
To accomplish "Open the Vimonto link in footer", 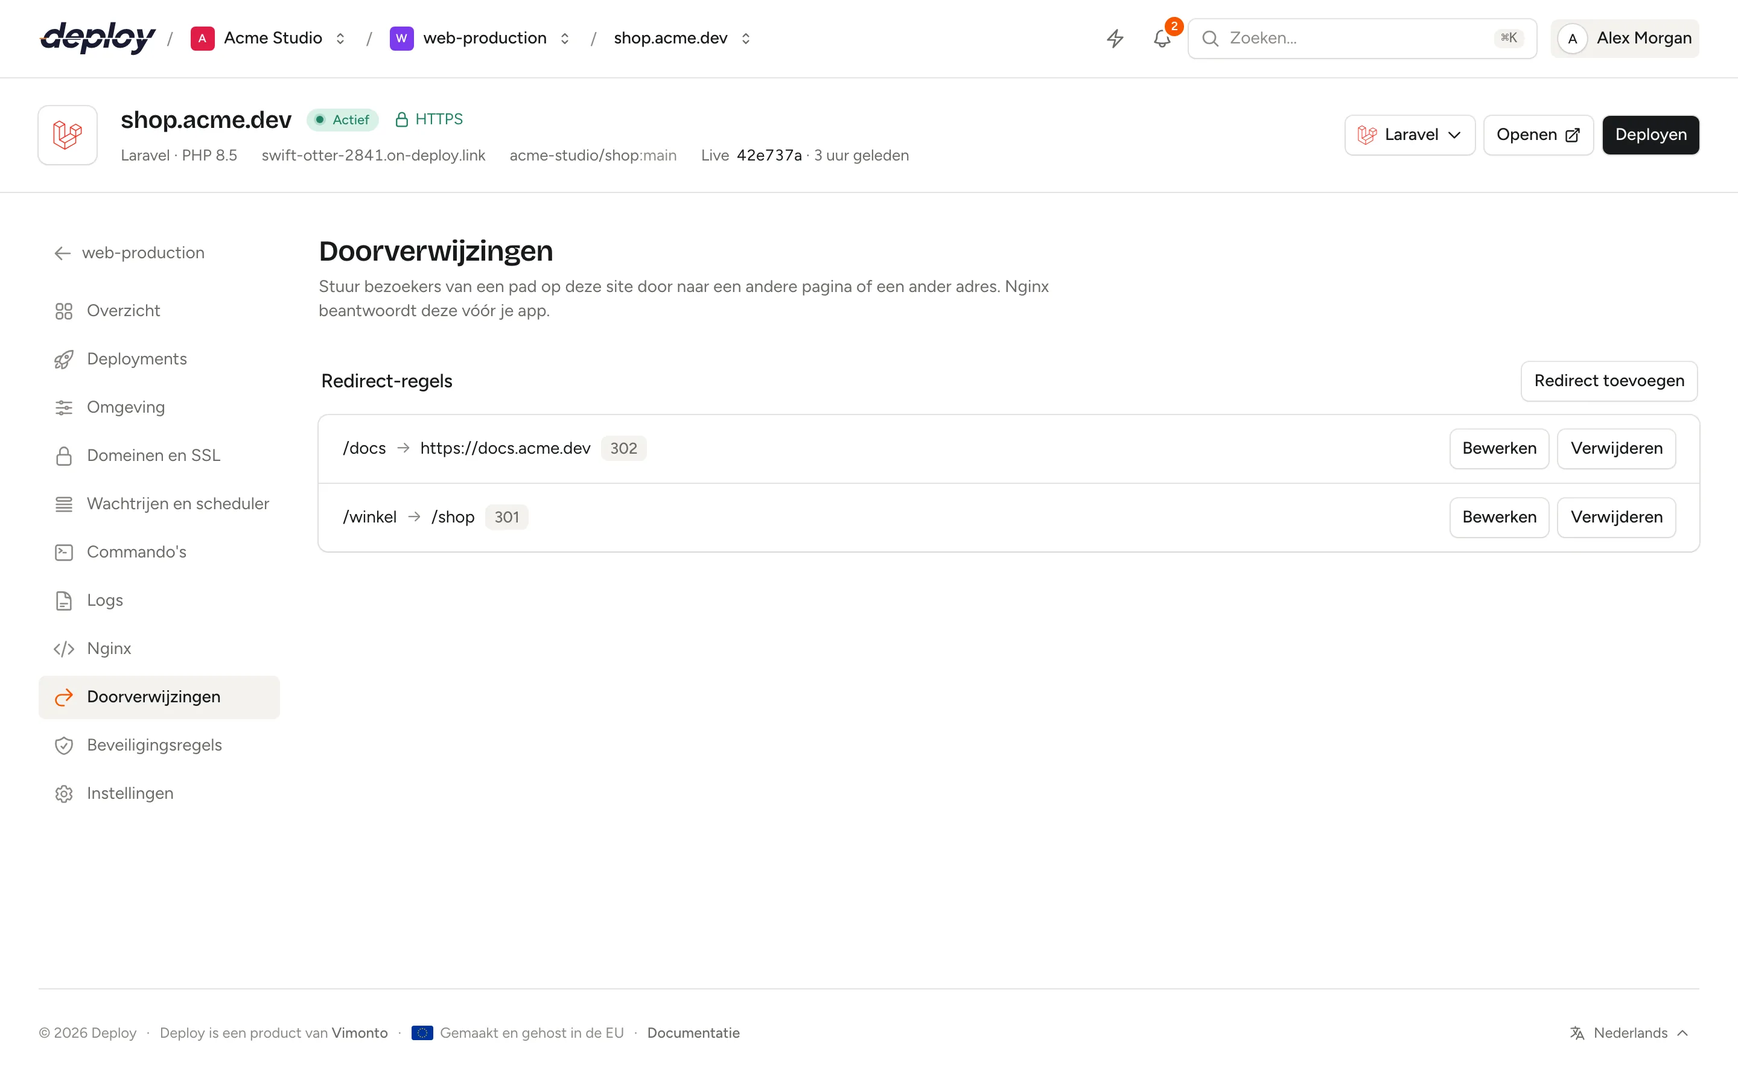I will coord(360,1033).
